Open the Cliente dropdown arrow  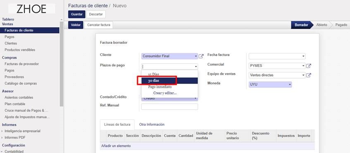click(196, 56)
